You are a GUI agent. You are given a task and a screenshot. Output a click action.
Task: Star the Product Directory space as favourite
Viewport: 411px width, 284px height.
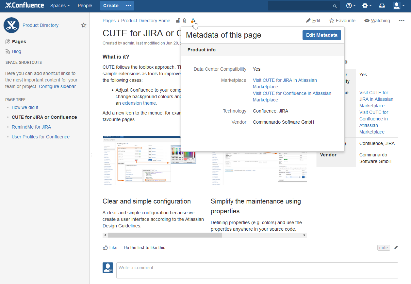click(84, 25)
